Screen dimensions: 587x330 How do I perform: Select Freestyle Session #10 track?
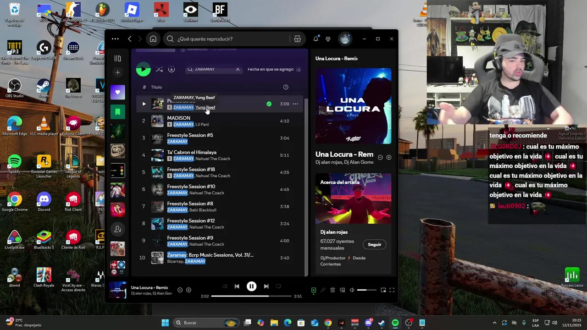coord(220,189)
